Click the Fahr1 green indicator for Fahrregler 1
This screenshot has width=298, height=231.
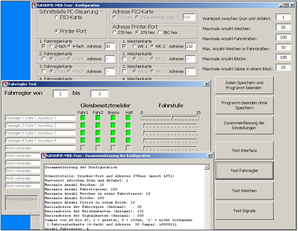click(83, 118)
